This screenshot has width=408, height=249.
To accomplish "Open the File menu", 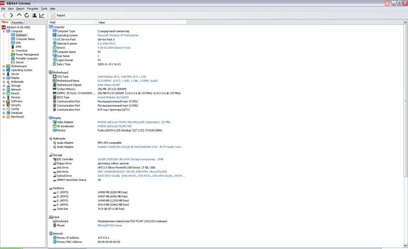I will pos(3,9).
